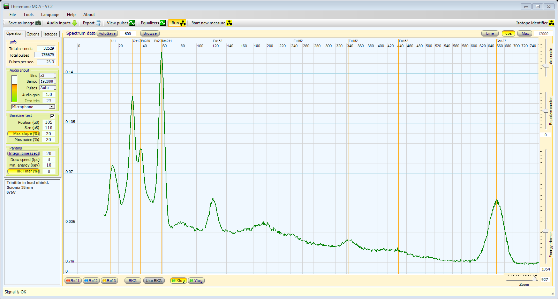This screenshot has width=558, height=299.
Task: Open View pulses waveform icon
Action: coord(132,23)
